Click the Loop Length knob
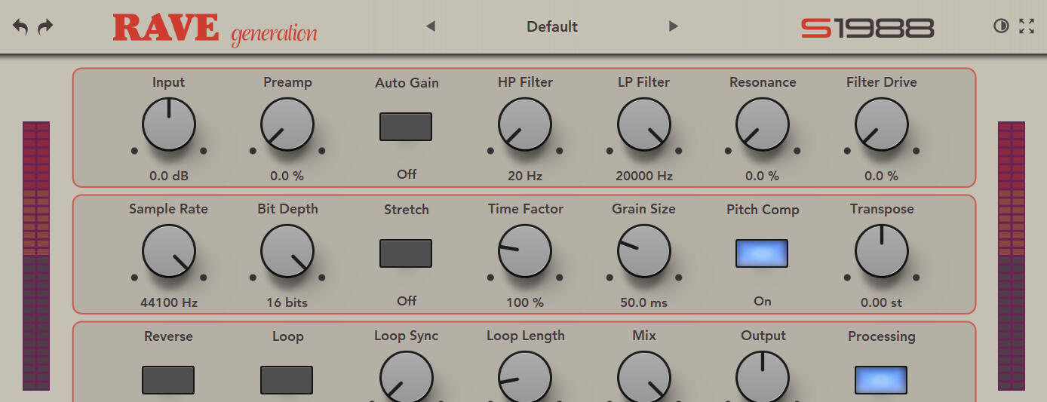 (525, 376)
